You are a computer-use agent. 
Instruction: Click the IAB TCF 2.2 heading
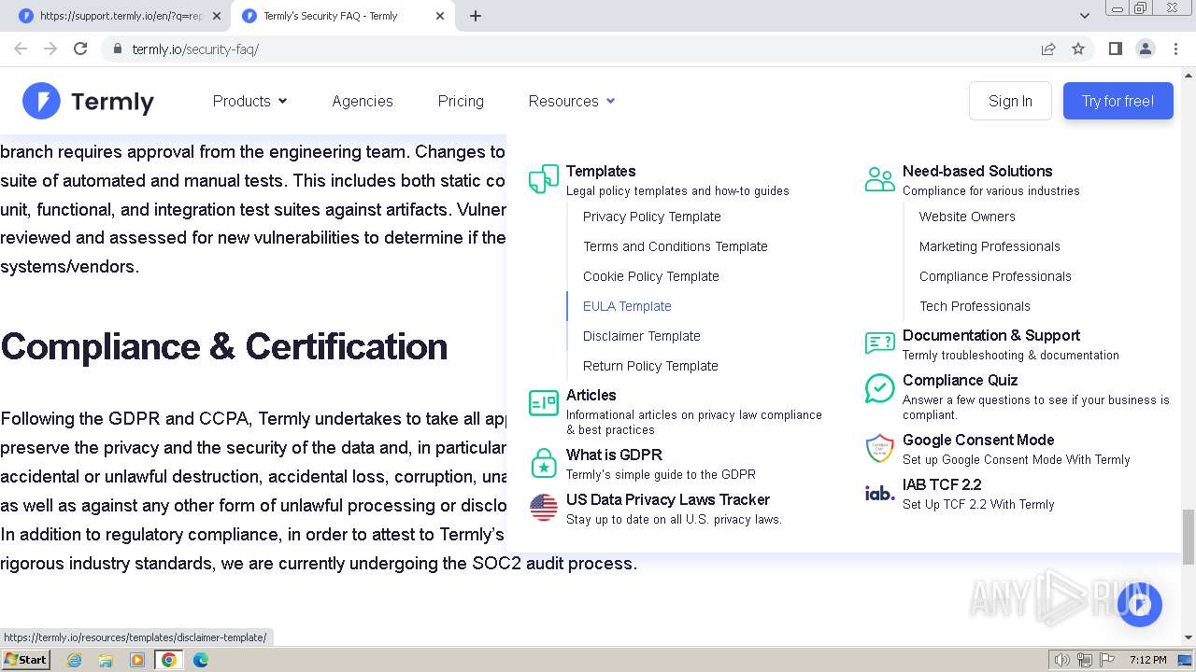(942, 484)
